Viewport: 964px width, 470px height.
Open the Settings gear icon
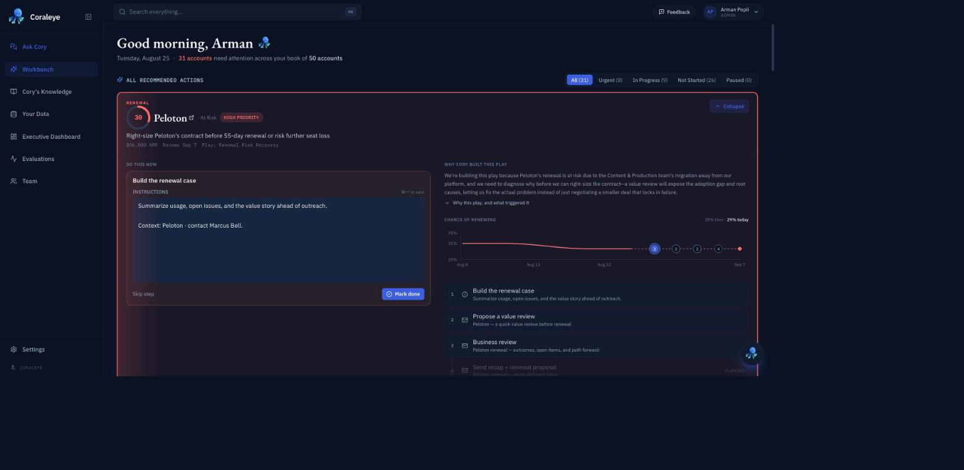(x=14, y=350)
